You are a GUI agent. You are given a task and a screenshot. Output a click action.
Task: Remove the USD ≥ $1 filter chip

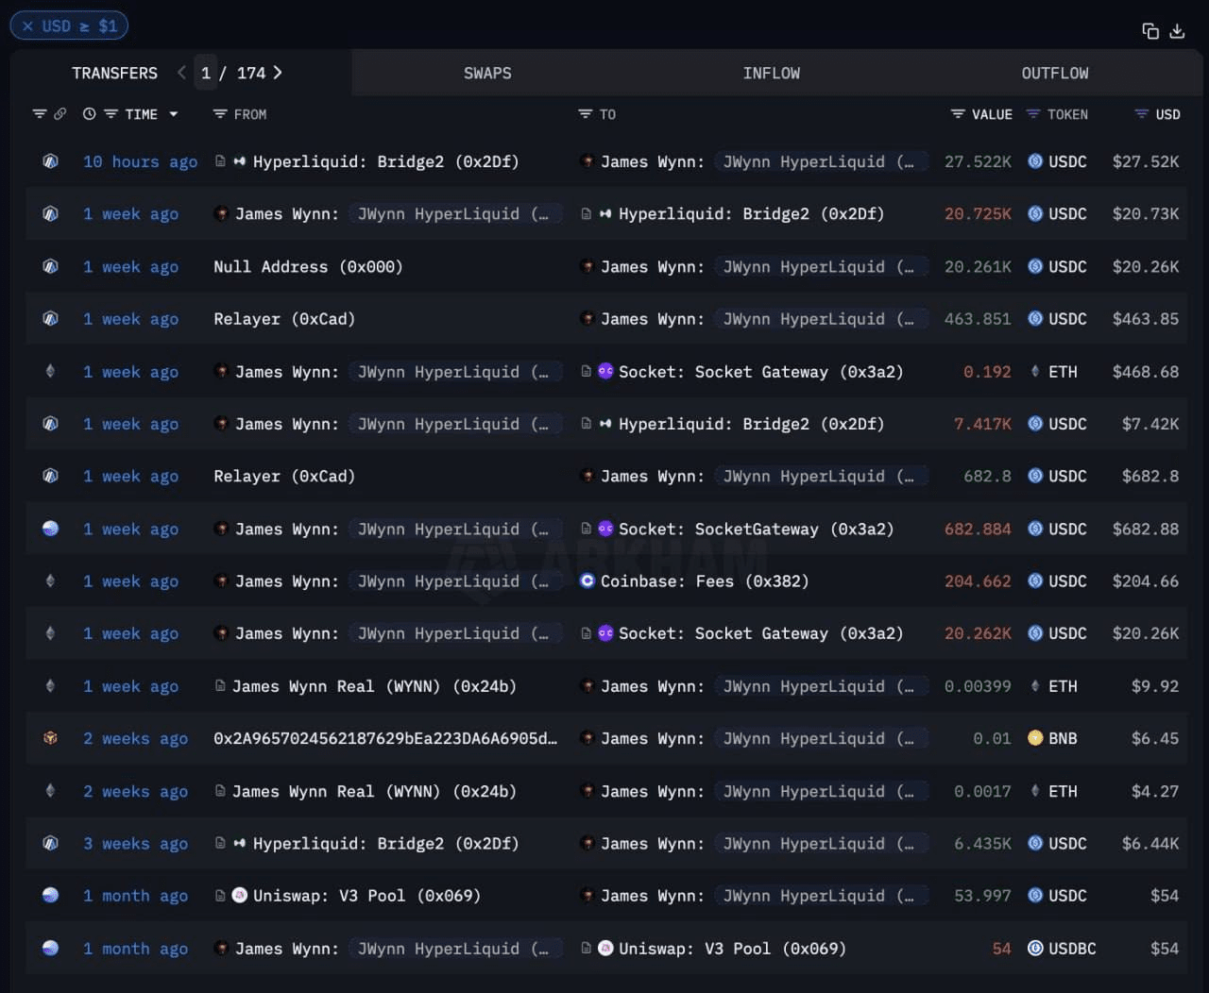[x=28, y=26]
